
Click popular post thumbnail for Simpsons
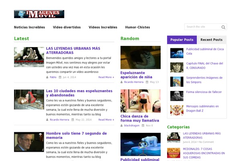(177, 82)
